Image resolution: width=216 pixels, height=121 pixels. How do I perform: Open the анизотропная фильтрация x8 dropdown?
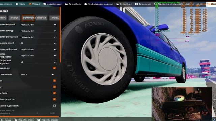pyautogui.click(x=38, y=62)
